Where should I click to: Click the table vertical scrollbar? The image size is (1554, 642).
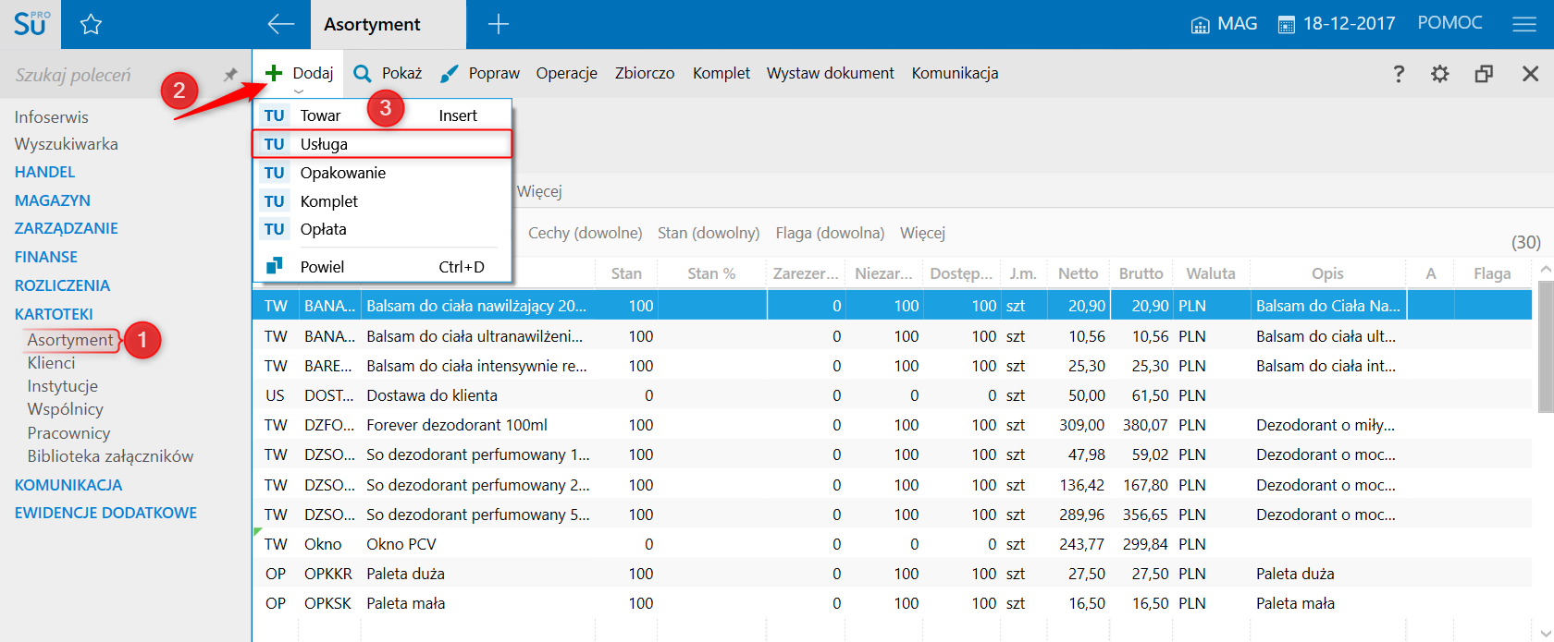tap(1545, 347)
